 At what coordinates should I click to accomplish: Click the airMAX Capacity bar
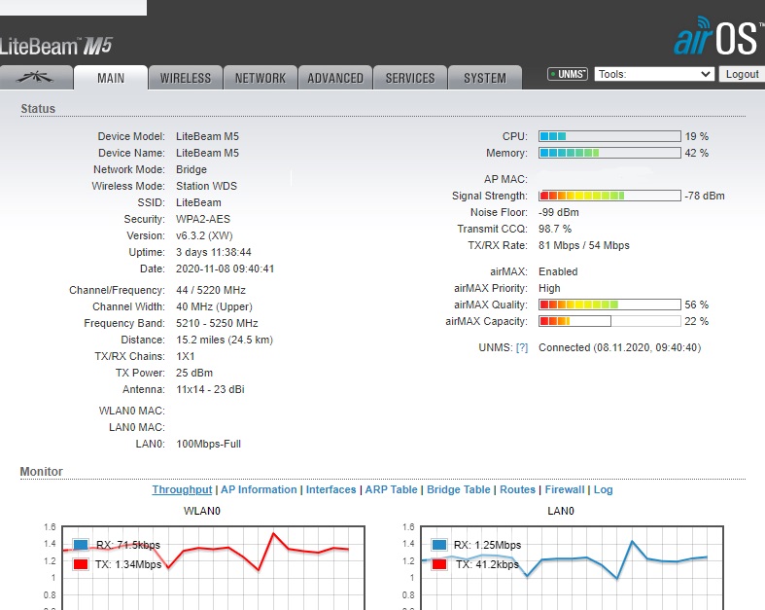tap(609, 321)
